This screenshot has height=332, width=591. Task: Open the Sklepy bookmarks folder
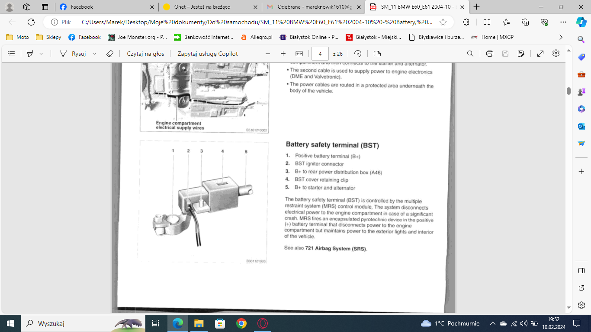[48, 37]
